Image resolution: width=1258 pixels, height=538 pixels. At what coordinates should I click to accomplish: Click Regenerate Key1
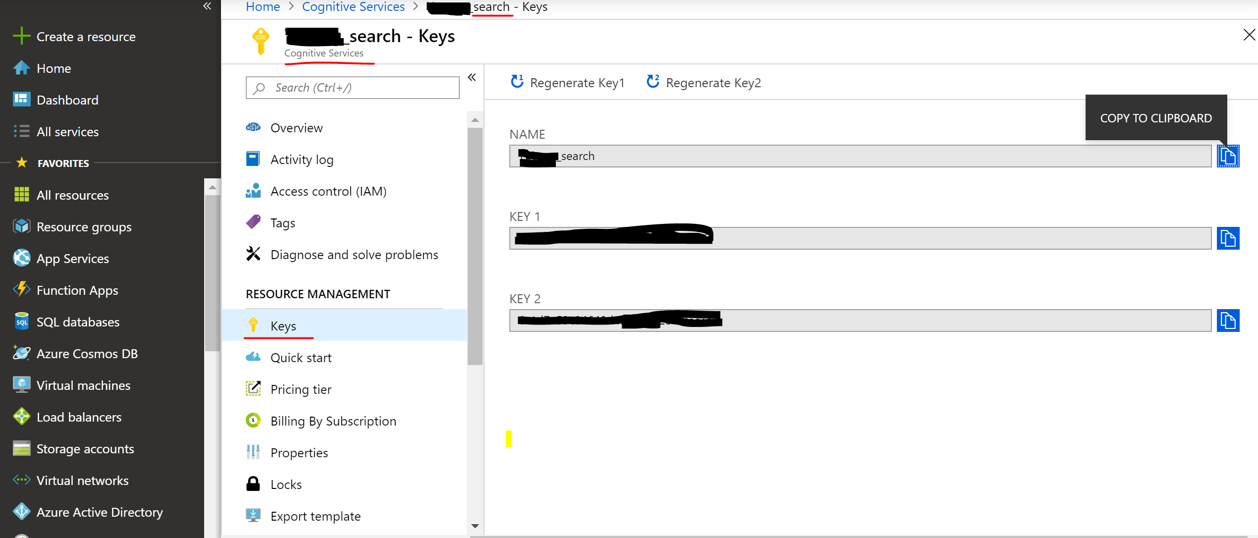pyautogui.click(x=567, y=82)
